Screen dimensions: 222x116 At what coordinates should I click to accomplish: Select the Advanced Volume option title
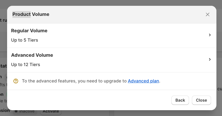[32, 55]
